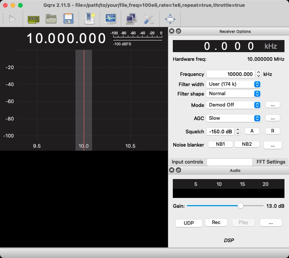Minimize the Gqrx window yellow button
The height and width of the screenshot is (258, 289).
(13, 5)
